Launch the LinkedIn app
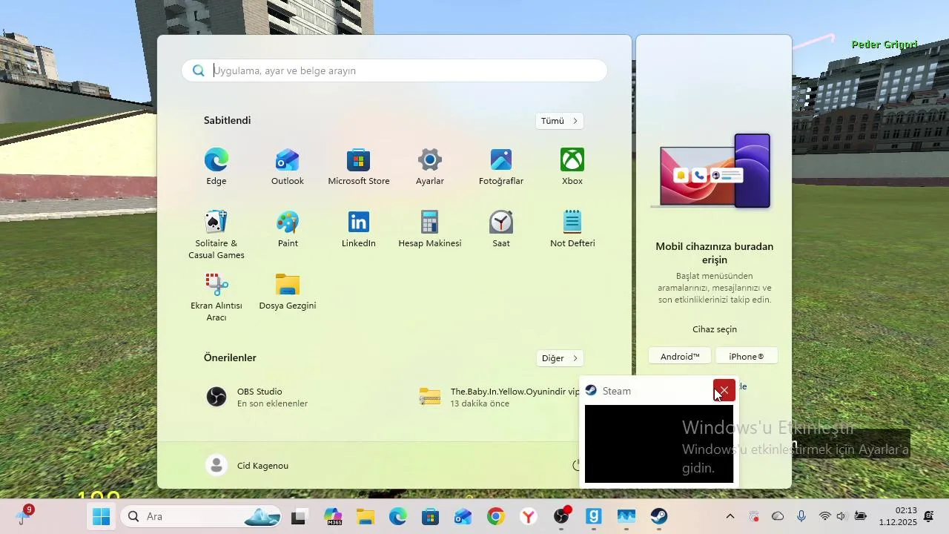This screenshot has height=534, width=949. click(x=359, y=229)
